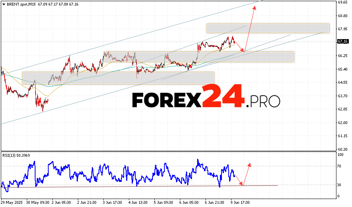Screen dimensions: 352x207
Task: Open the FOREX watermark text
Action: (166, 100)
